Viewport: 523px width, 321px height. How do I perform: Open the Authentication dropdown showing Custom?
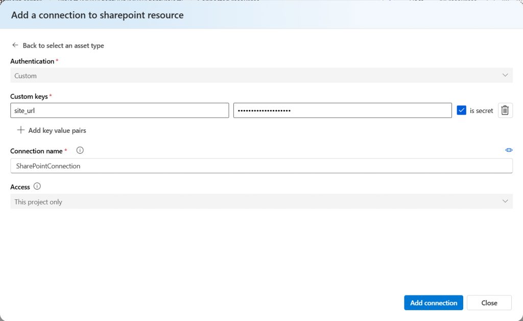(x=255, y=76)
